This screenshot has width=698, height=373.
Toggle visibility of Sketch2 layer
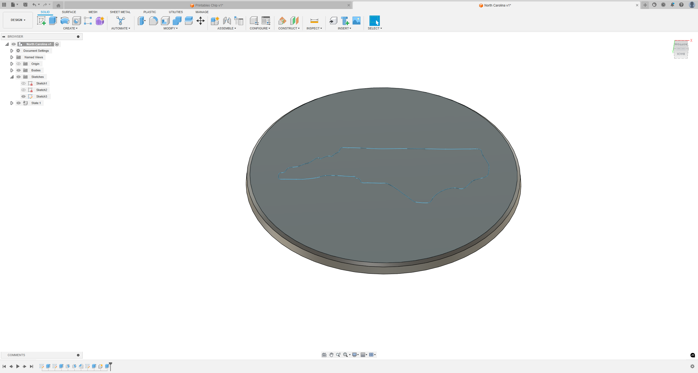coord(23,90)
